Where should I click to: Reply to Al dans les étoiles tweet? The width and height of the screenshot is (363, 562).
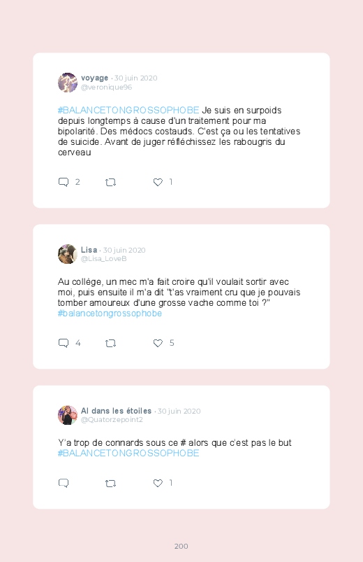[x=64, y=483]
